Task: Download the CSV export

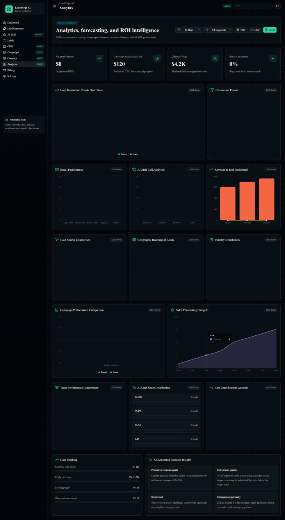Action: tap(255, 30)
